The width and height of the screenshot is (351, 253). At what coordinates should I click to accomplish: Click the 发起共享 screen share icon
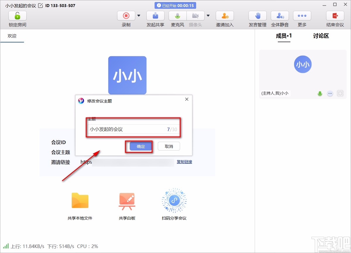point(155,16)
